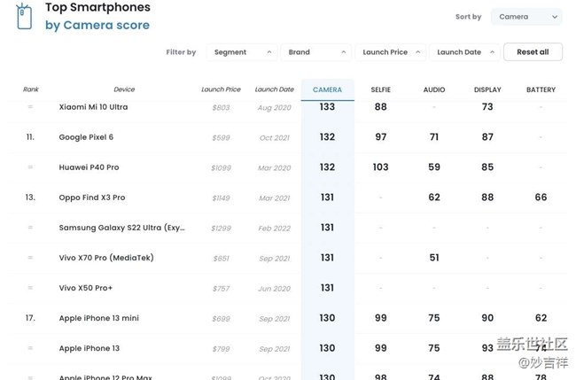Select the DISPLAY column header
Screen dimensions: 576x380
pos(487,89)
